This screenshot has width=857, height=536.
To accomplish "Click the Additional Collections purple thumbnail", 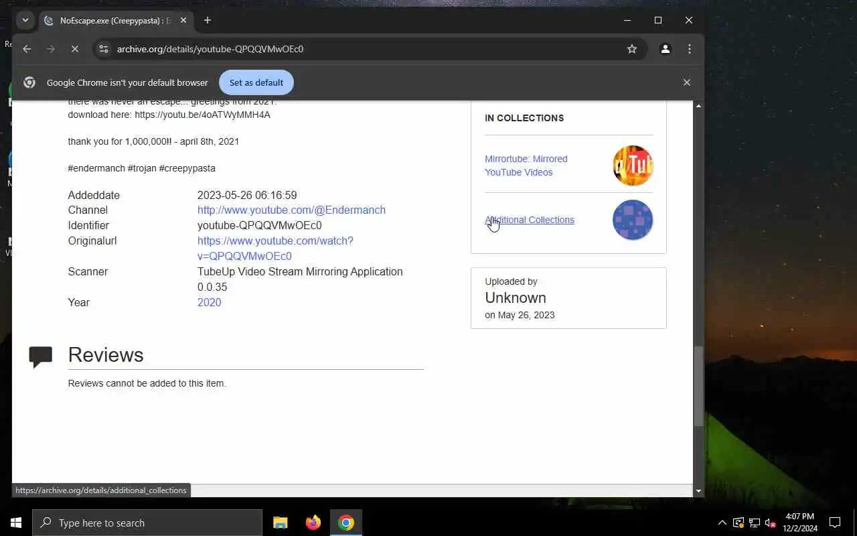I will click(633, 220).
